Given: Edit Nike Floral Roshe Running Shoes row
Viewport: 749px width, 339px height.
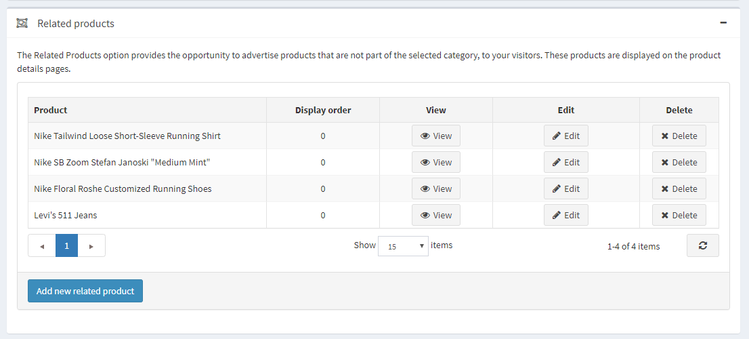Looking at the screenshot, I should pyautogui.click(x=565, y=188).
